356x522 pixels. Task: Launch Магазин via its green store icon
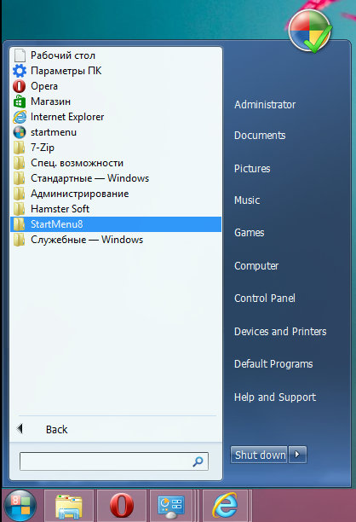pyautogui.click(x=20, y=101)
